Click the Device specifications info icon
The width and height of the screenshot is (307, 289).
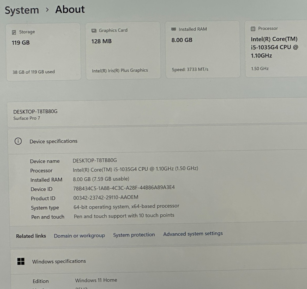pyautogui.click(x=18, y=141)
